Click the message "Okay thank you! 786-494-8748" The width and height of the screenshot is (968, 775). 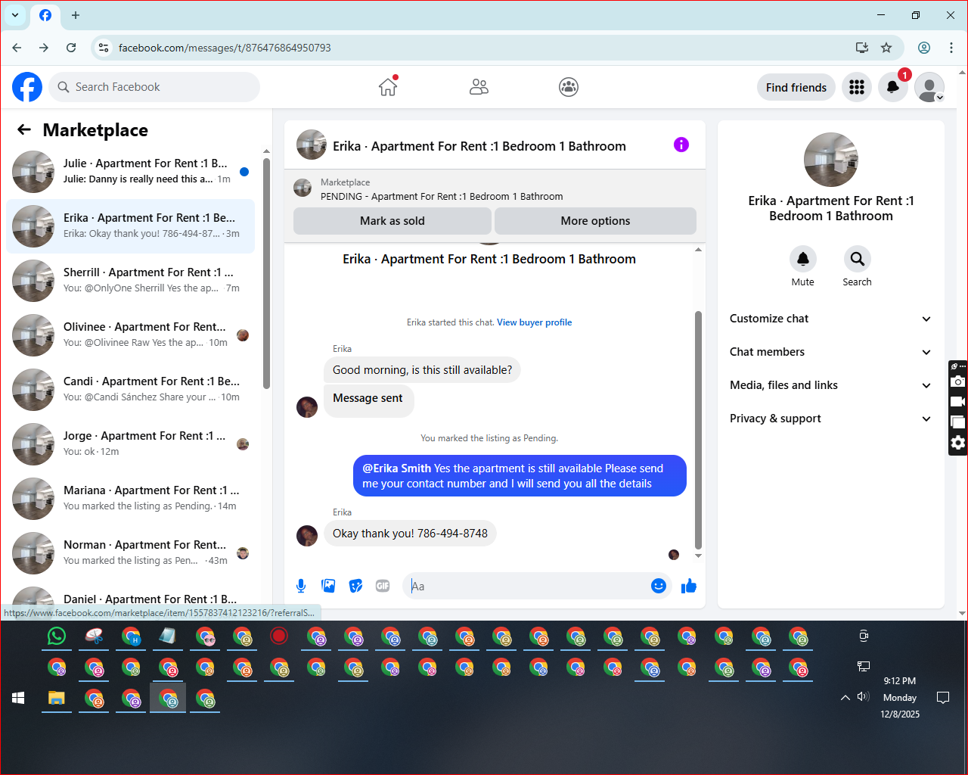point(410,534)
